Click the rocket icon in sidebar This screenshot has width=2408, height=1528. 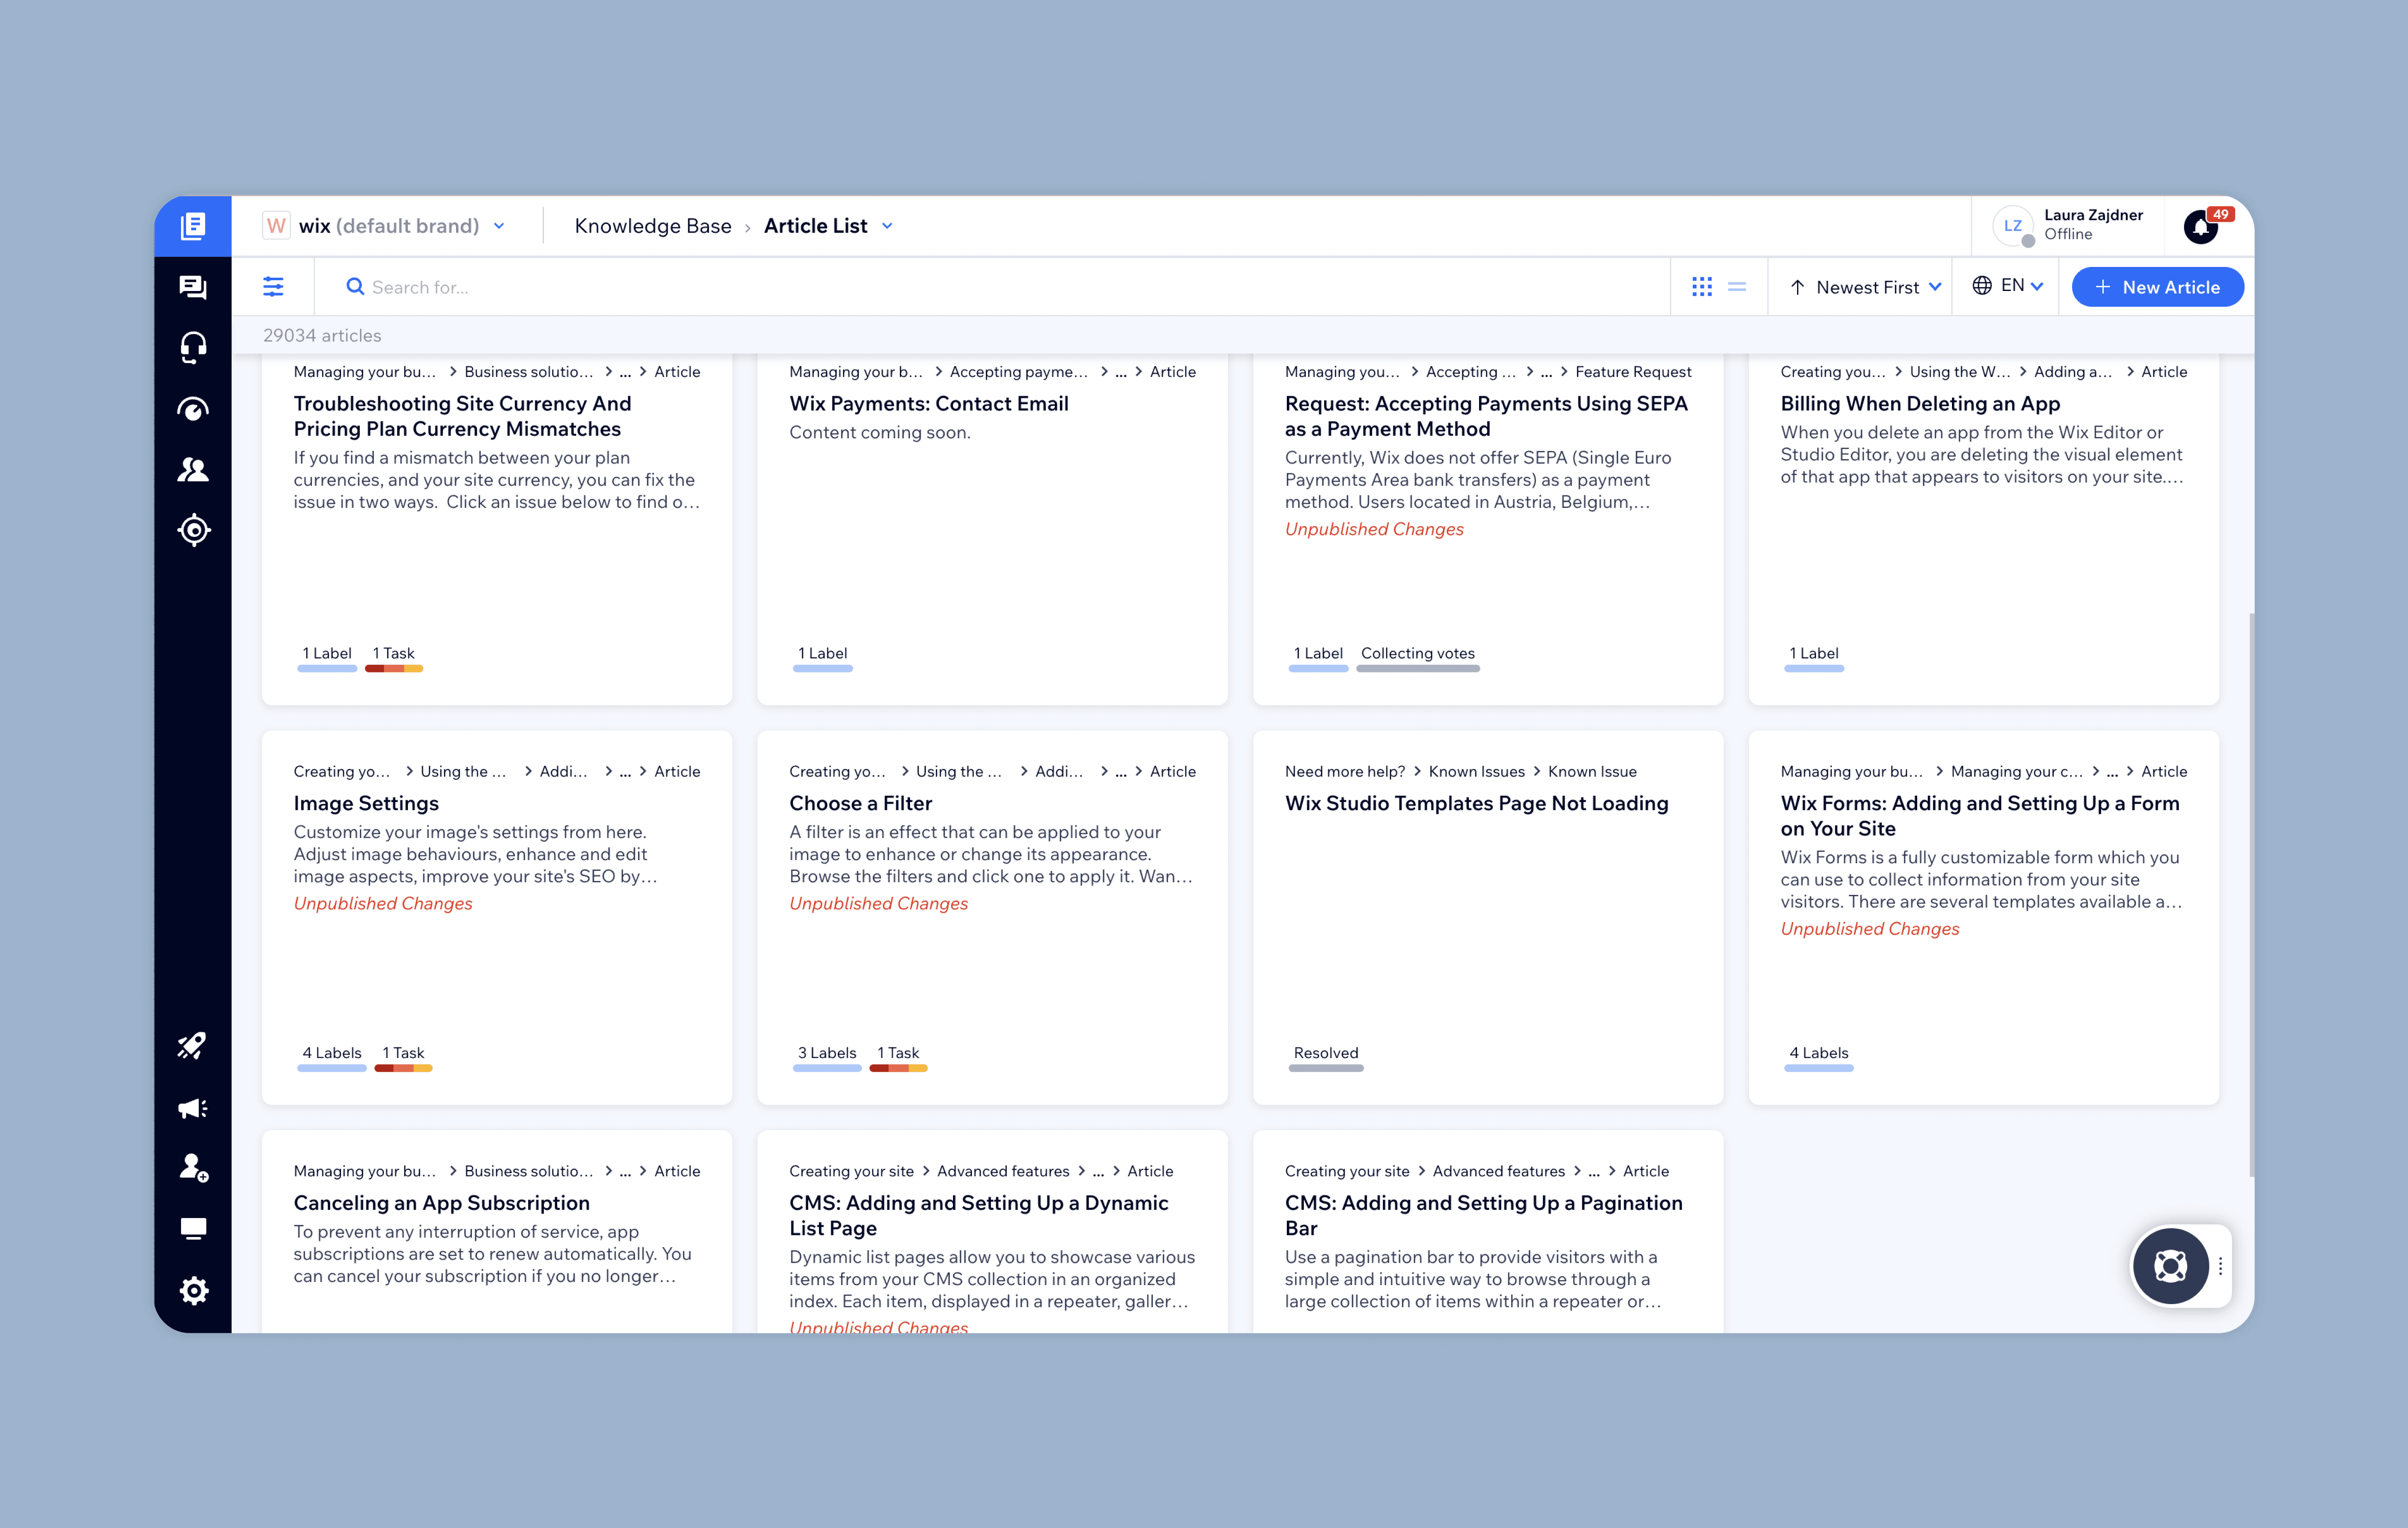[x=193, y=1046]
